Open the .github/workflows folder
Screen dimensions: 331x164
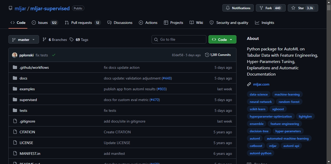(x=34, y=67)
